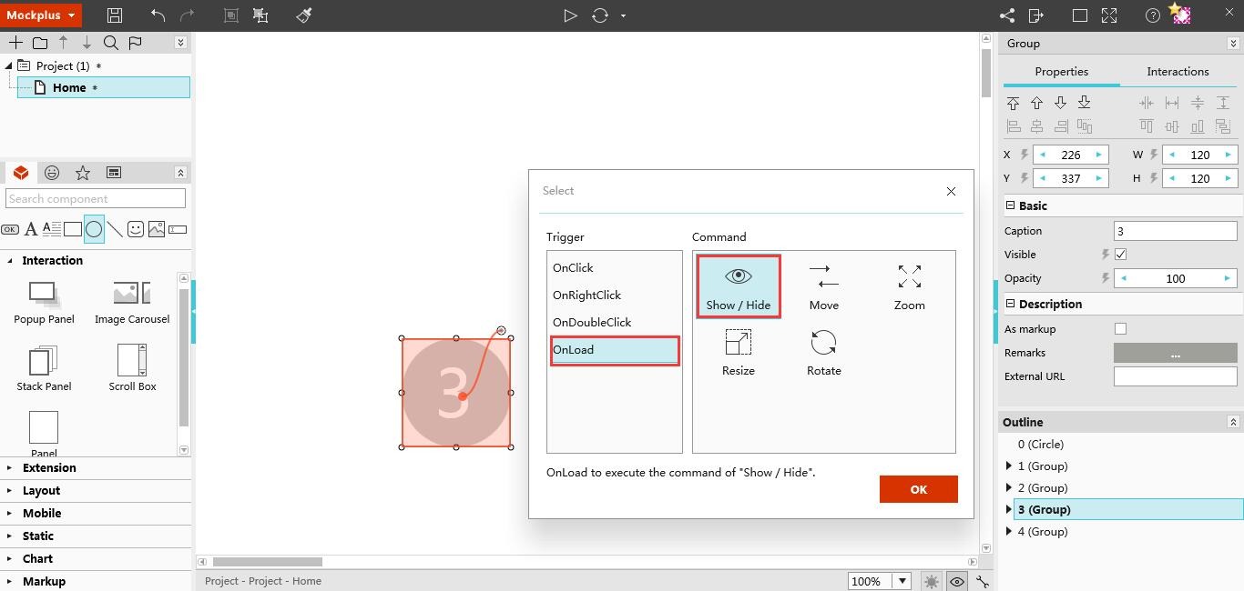Toggle the eye icon in status bar

click(x=957, y=581)
